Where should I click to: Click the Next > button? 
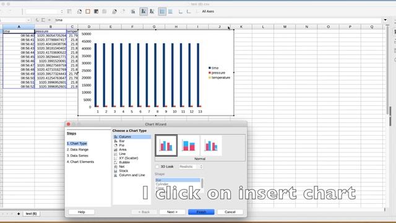coord(172,212)
